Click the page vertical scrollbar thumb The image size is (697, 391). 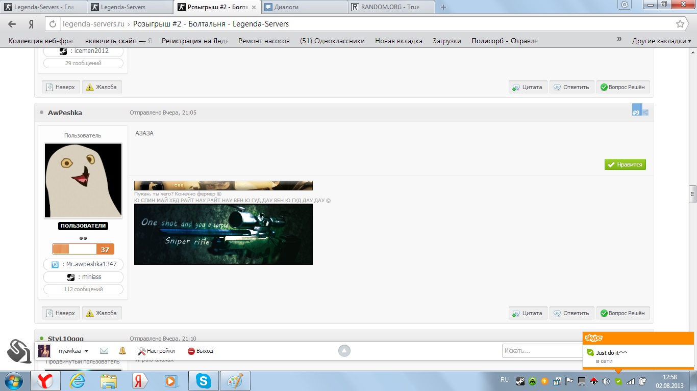pos(692,193)
